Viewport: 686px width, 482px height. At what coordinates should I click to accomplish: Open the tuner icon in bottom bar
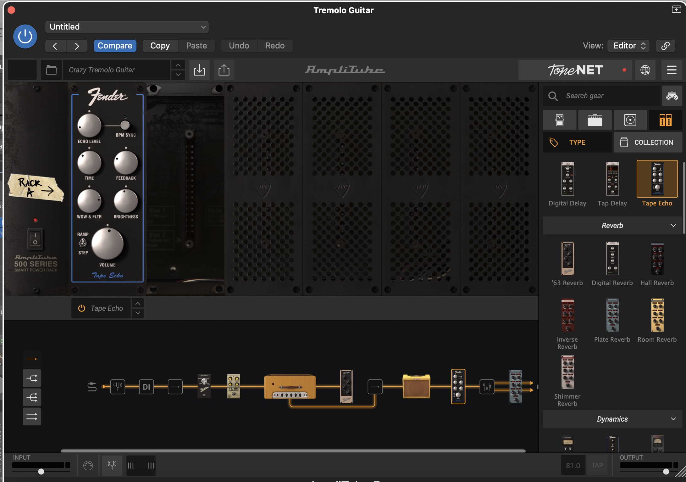click(112, 465)
